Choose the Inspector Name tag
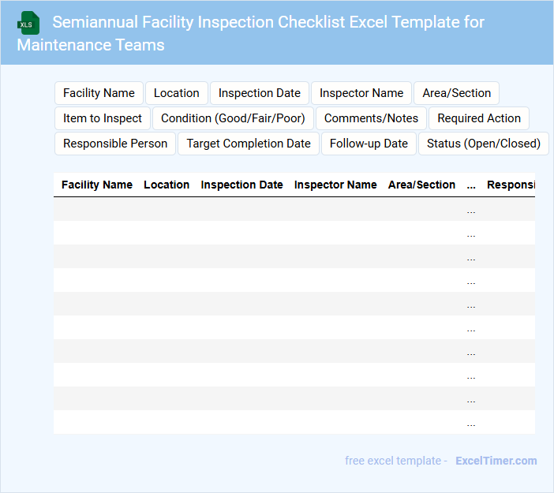 point(361,93)
